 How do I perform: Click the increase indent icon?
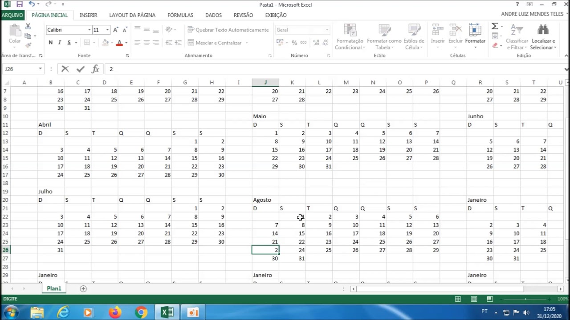[178, 43]
